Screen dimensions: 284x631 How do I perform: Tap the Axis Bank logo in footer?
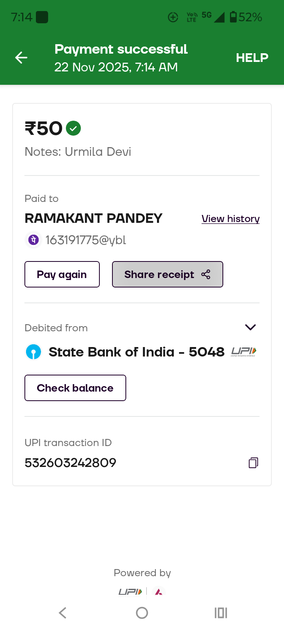point(159,592)
